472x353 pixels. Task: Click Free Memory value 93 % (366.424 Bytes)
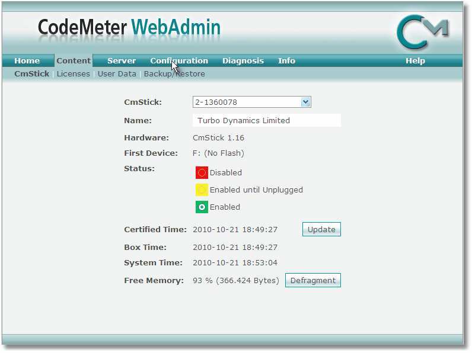click(236, 280)
